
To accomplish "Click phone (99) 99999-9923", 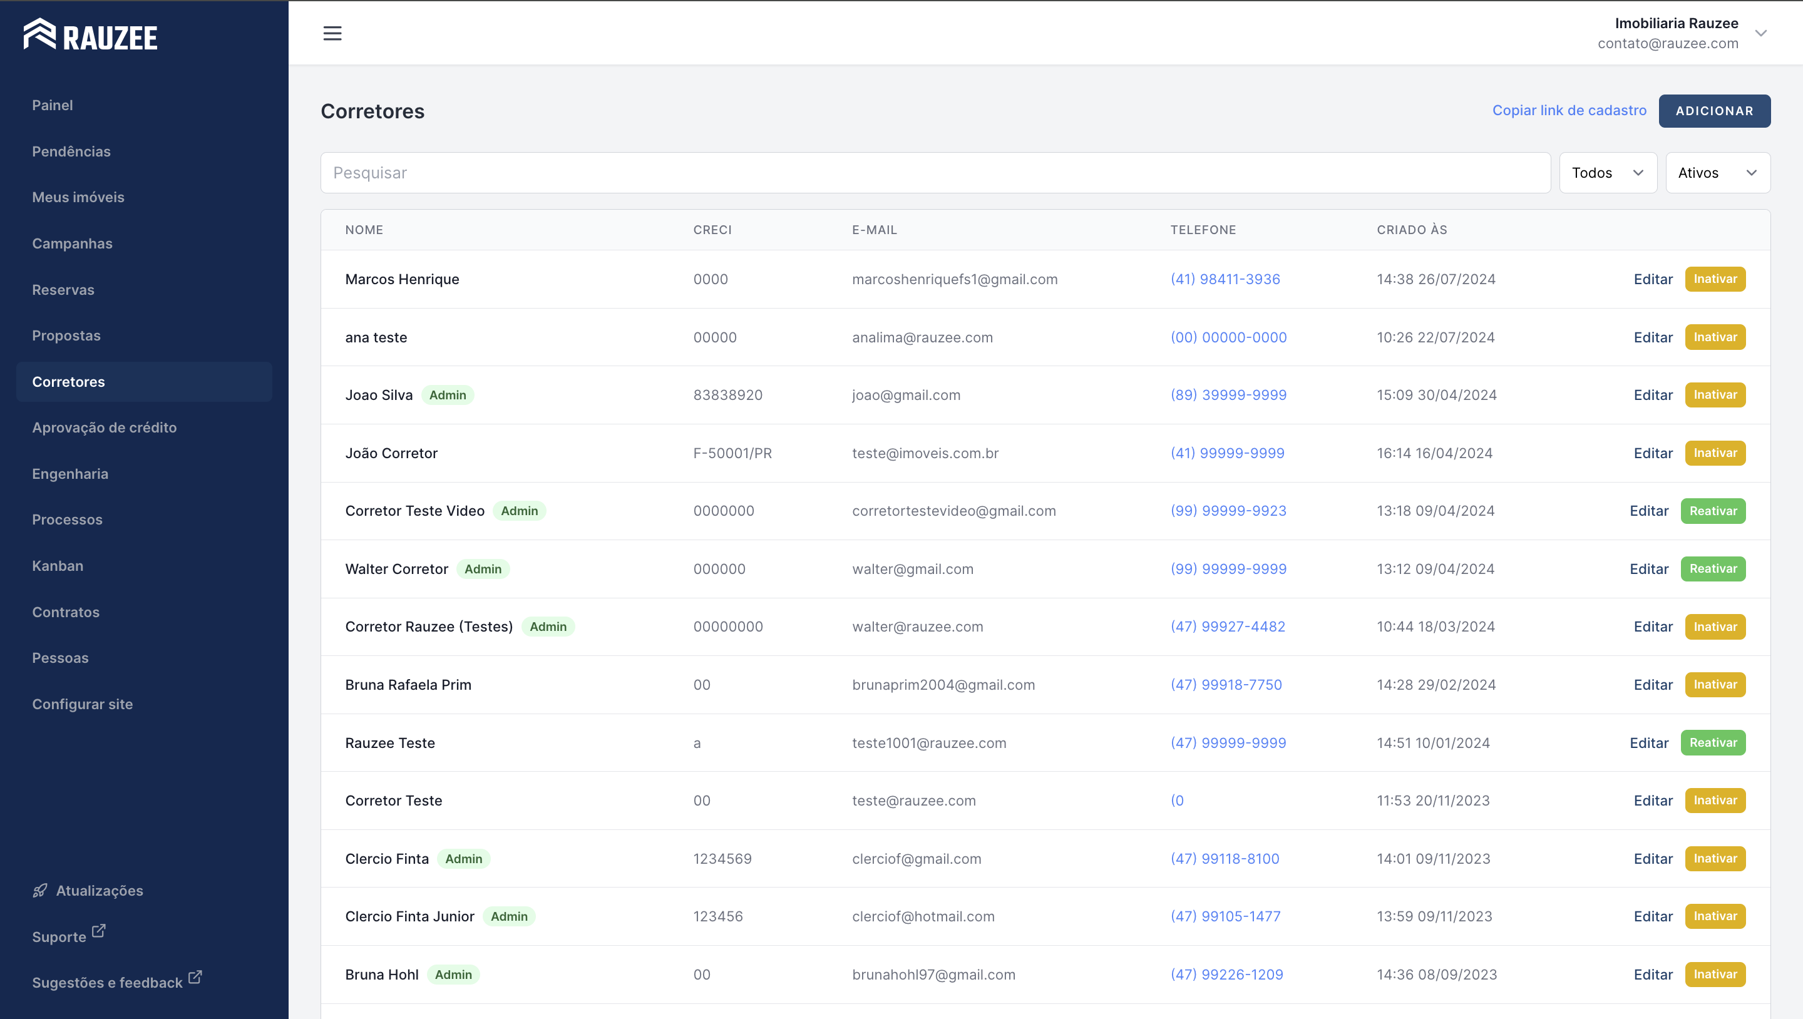I will tap(1228, 511).
